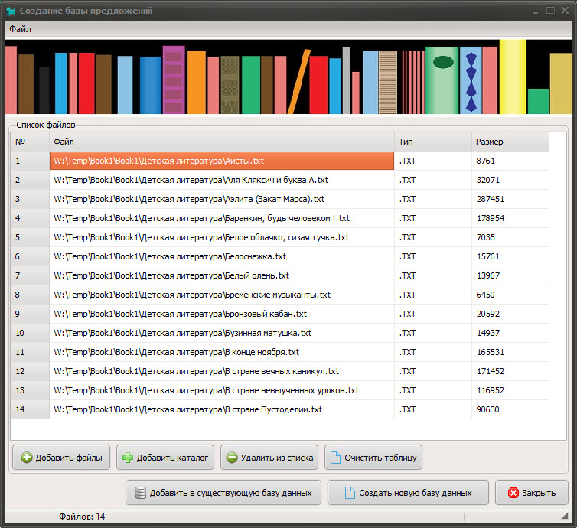Click the size value 116952
Screen dimensions: 577x528
click(x=491, y=390)
